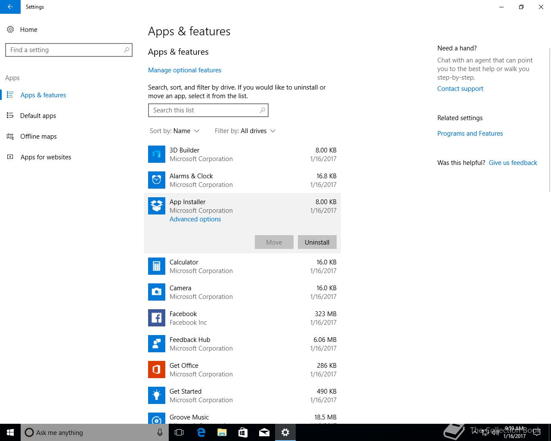Go to the Home settings page
The image size is (551, 441).
pyautogui.click(x=28, y=30)
